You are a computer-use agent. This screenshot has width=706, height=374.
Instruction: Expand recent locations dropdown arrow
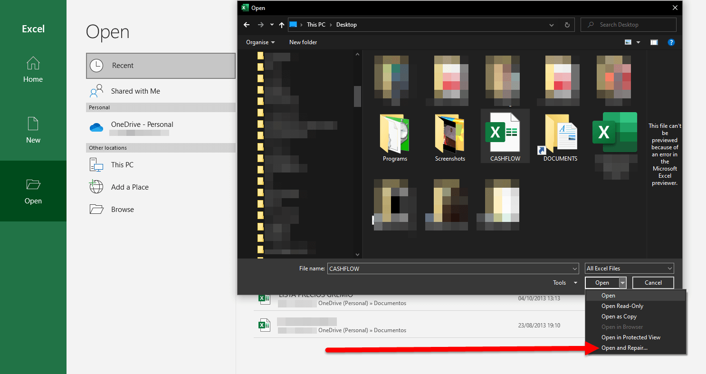click(272, 25)
